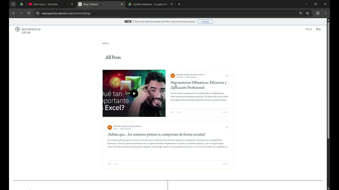339x190 pixels.
Task: Open the zoom magnifier icon in toolbar
Action: coord(301,13)
